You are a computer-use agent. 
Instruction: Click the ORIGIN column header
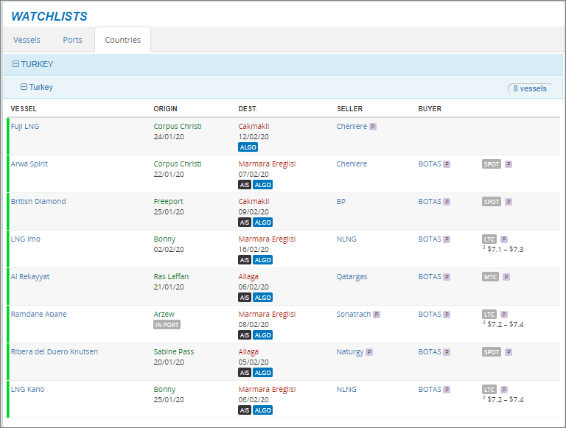[x=165, y=108]
